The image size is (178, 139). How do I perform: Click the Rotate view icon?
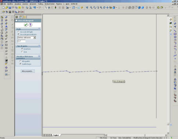[x=104, y=8]
